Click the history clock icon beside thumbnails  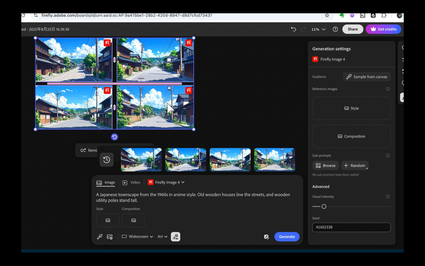click(x=107, y=160)
